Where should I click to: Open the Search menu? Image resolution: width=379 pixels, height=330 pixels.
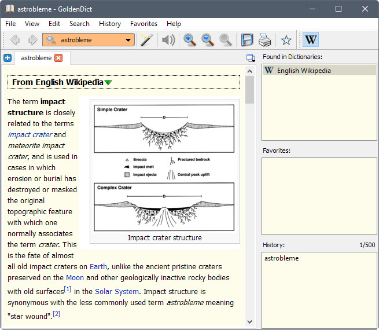(79, 24)
